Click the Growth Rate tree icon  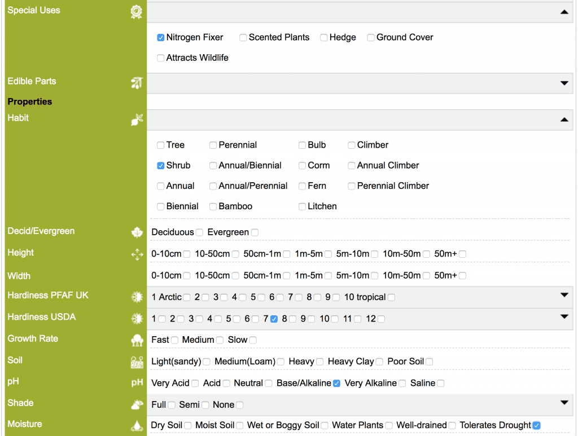(137, 340)
